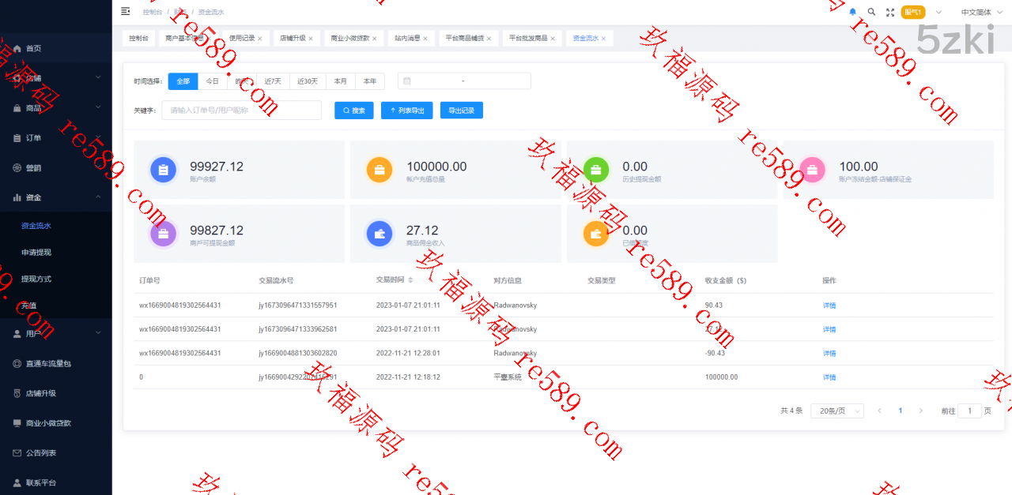Viewport: 1012px width, 495px height.
Task: Click the 列表导出 button
Action: (406, 111)
